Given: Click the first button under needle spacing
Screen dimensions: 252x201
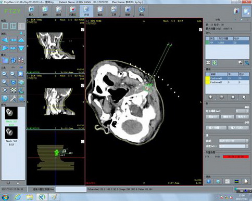Looking at the screenshot, I should [x=212, y=117].
